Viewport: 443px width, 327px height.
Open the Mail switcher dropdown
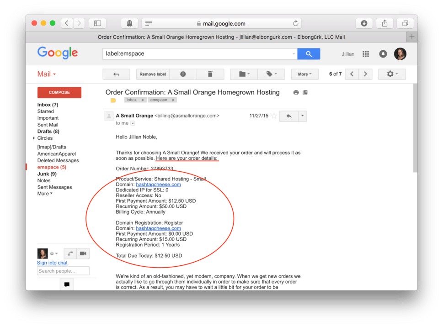pyautogui.click(x=47, y=74)
